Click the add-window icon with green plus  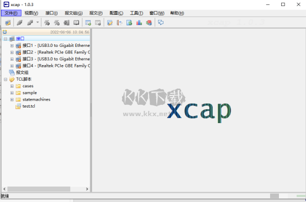[x=88, y=23]
